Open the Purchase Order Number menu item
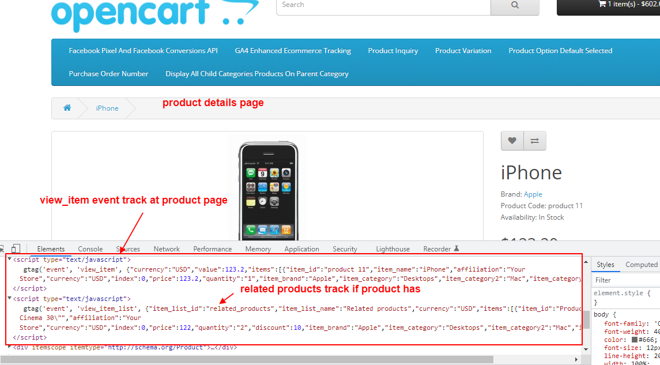The image size is (660, 365). click(108, 74)
